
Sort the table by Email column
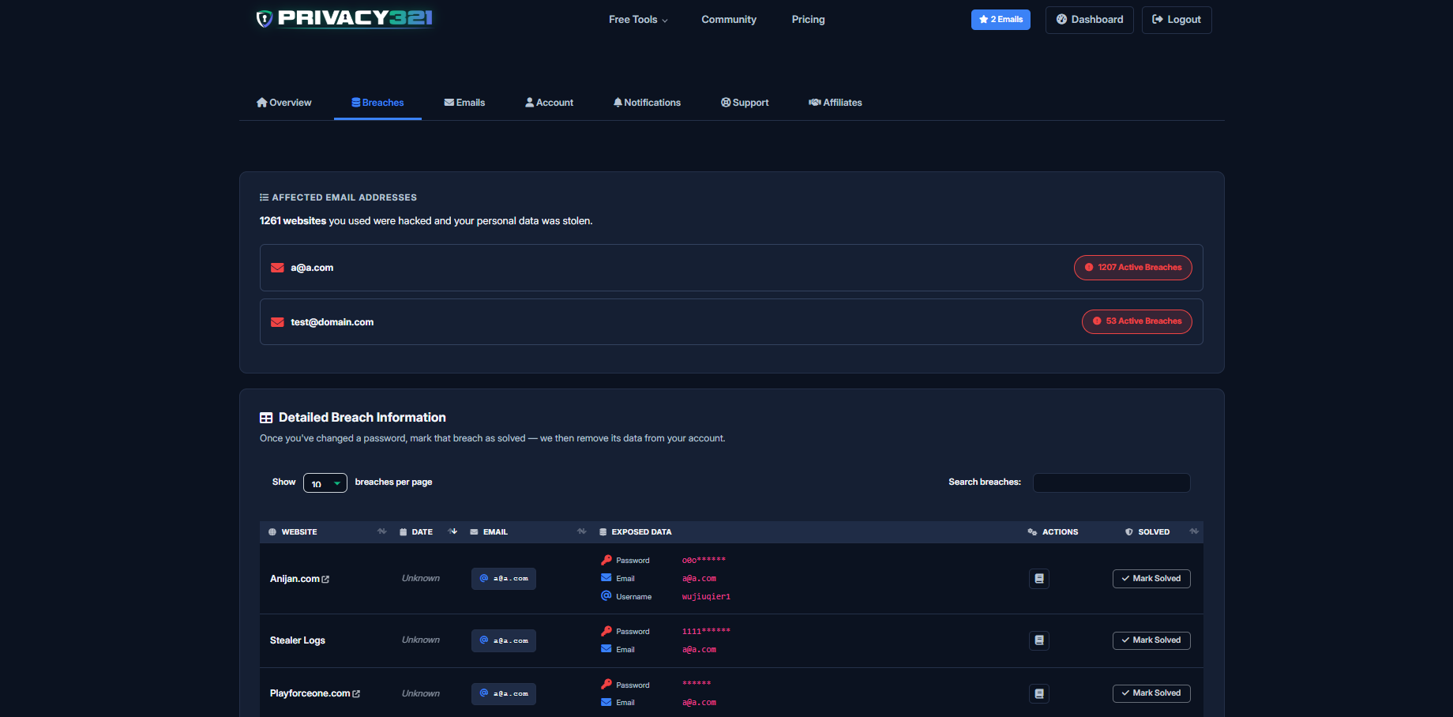tap(528, 532)
